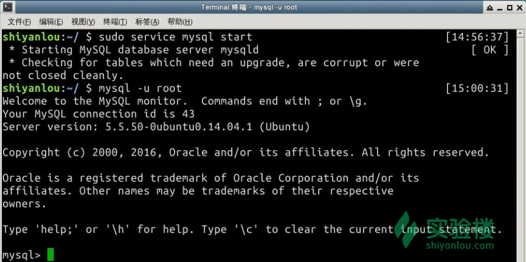The image size is (526, 262).
Task: Open the 编辑(E) menu
Action: tap(51, 22)
